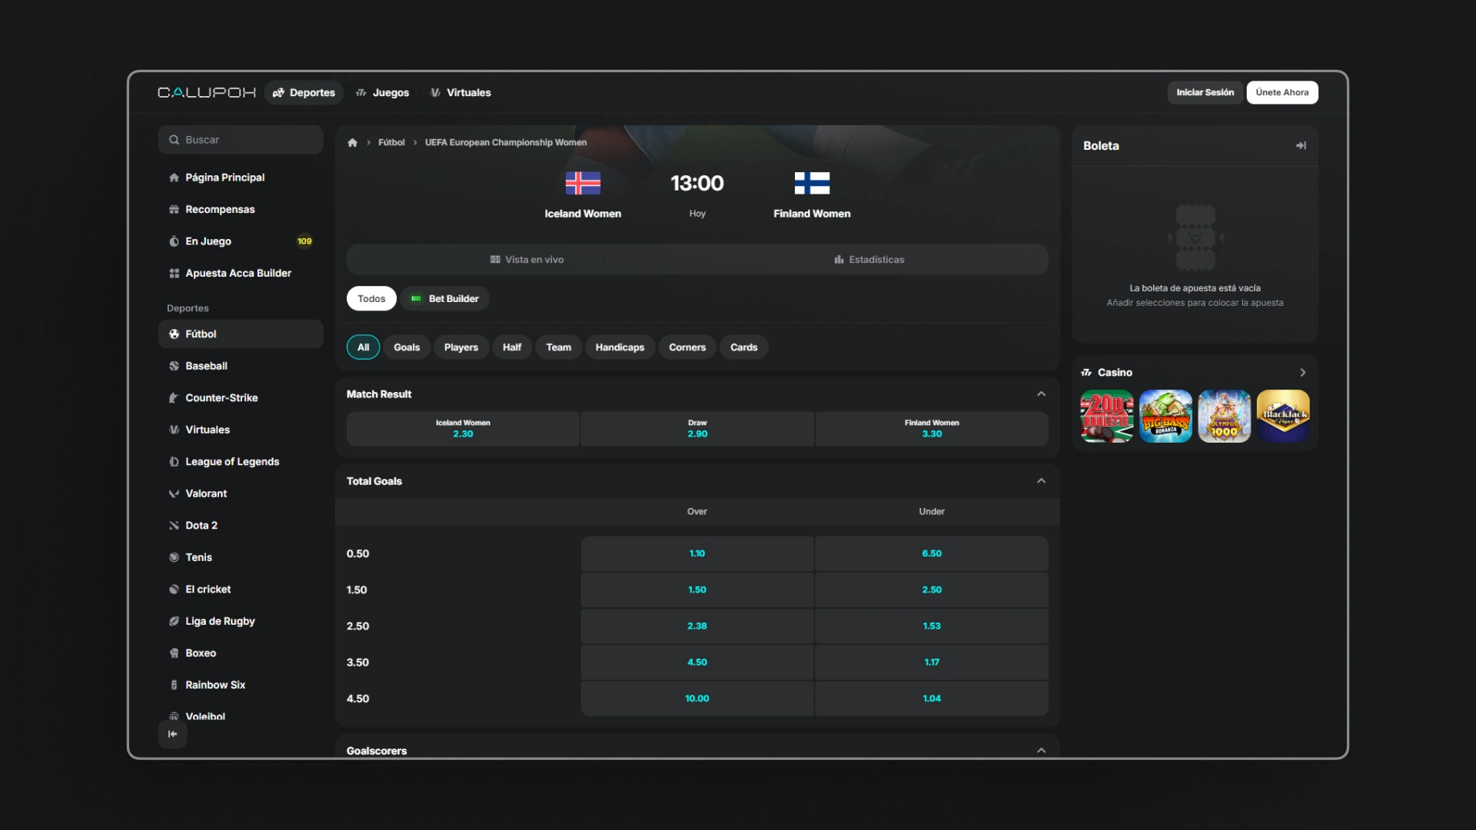Image resolution: width=1476 pixels, height=830 pixels.
Task: Collapse the left sidebar with arrow button
Action: (x=172, y=734)
